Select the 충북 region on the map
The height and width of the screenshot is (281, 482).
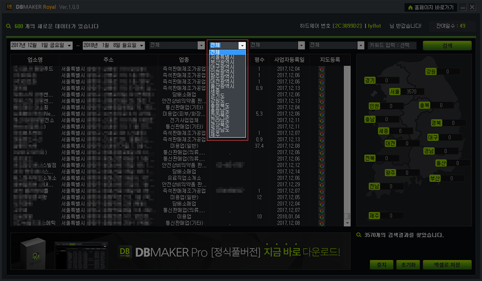click(425, 106)
